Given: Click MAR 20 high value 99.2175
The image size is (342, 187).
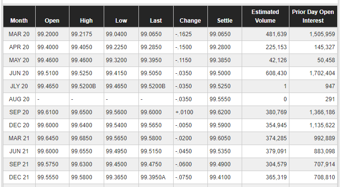Looking at the screenshot, I should 82,34.
